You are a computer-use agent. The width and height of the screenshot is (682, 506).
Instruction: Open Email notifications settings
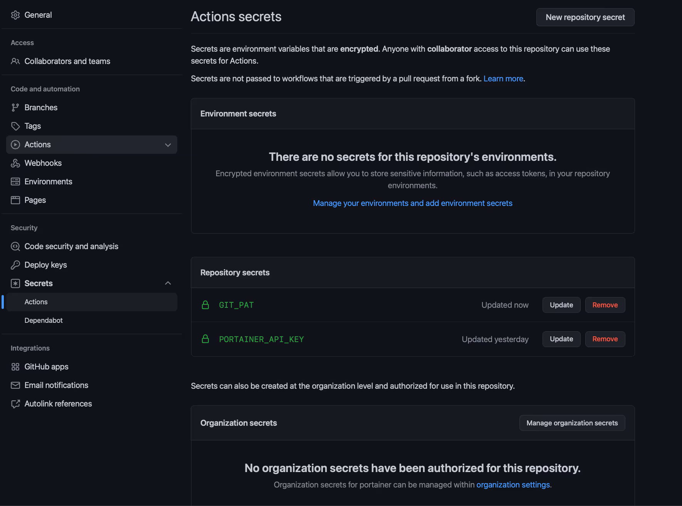92,385
